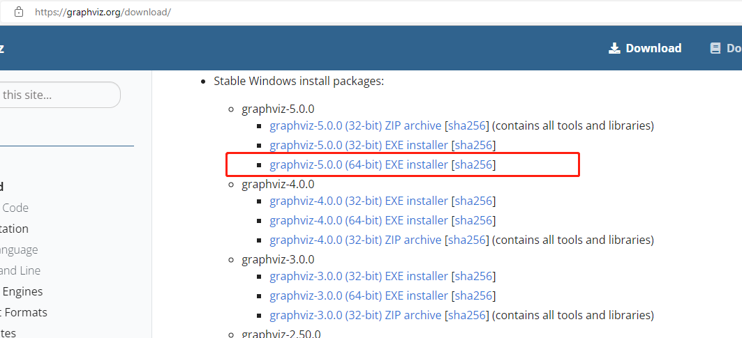Download graphviz-3.0.0 (64-bit) EXE installer

[359, 295]
